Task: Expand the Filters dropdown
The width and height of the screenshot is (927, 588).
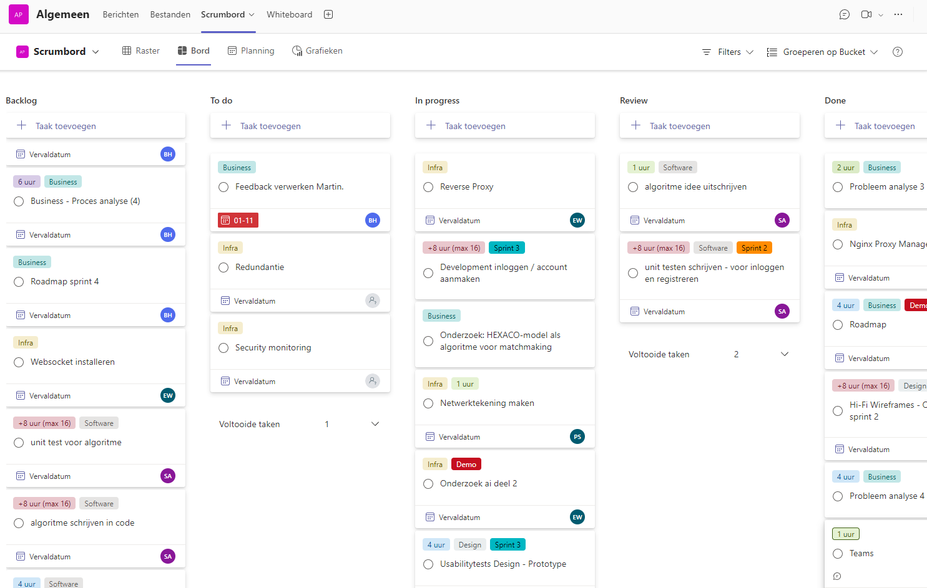Action: coord(728,52)
